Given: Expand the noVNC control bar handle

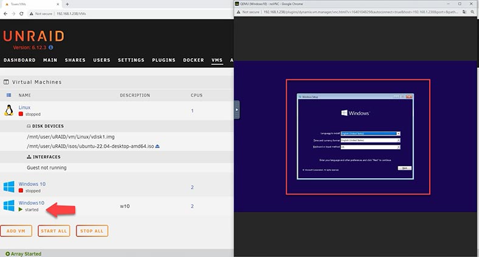Looking at the screenshot, I should coord(236,110).
